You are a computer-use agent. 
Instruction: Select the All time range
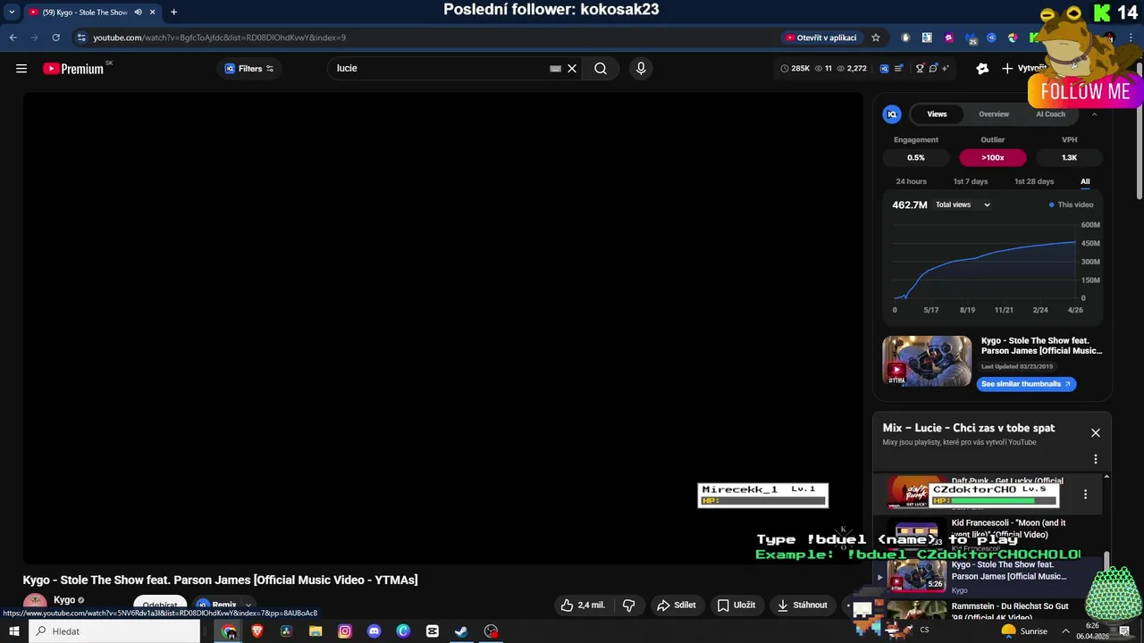coord(1085,181)
